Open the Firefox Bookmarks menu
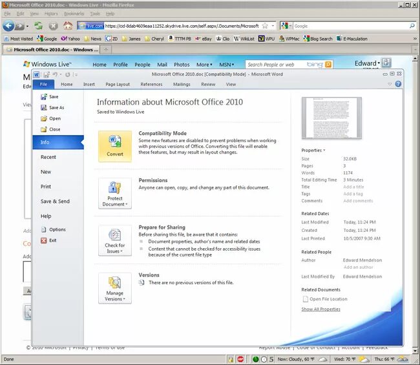Image resolution: width=420 pixels, height=365 pixels. pos(74,14)
